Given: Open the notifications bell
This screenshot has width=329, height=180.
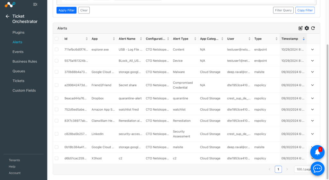Looking at the screenshot, I should point(317,152).
